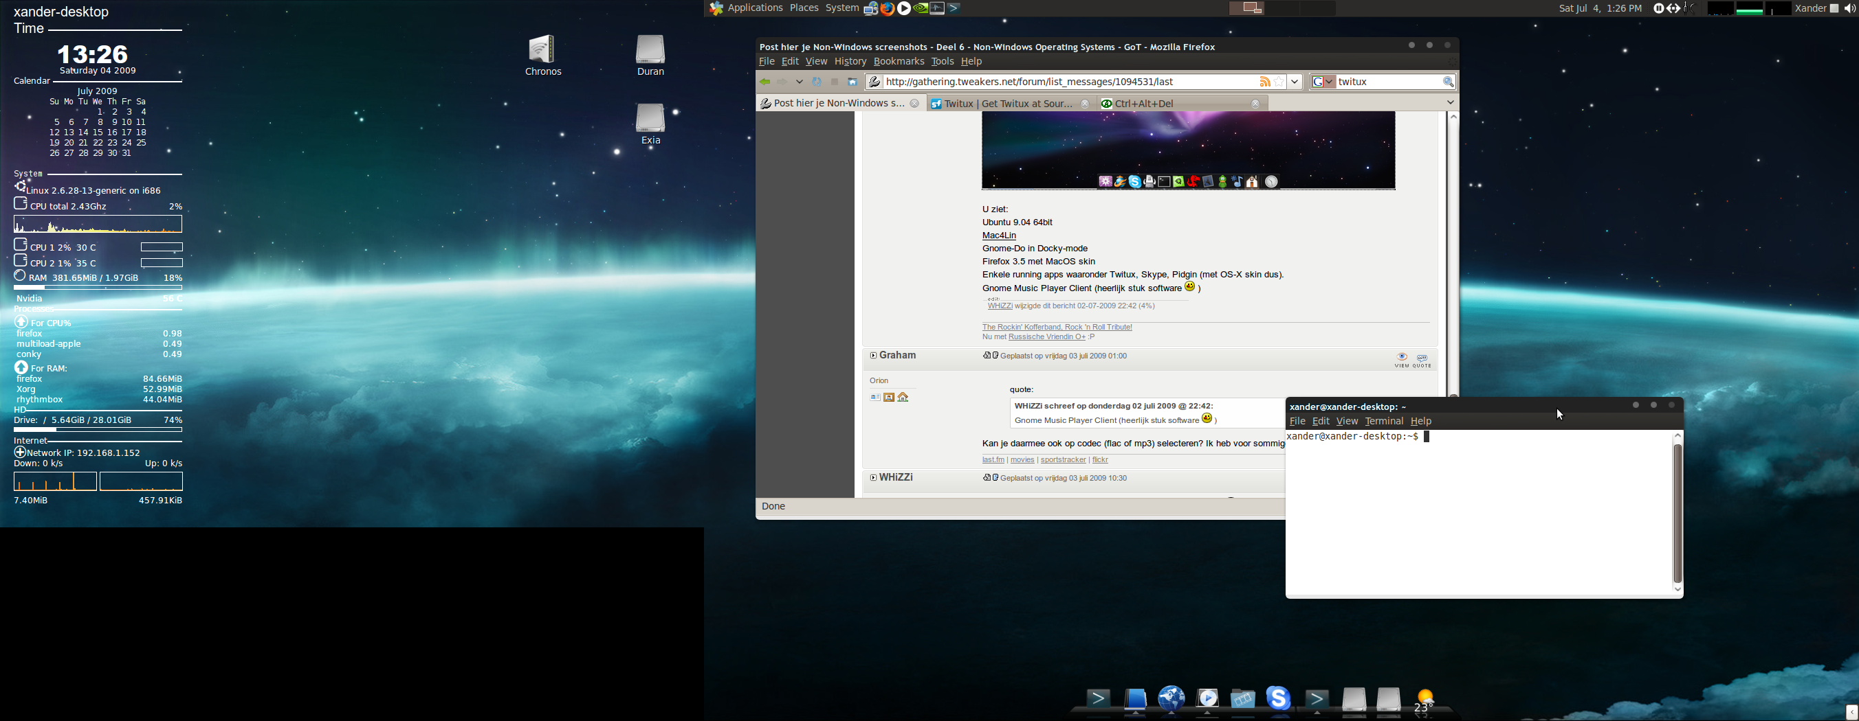The width and height of the screenshot is (1859, 721).
Task: Open the Duran drive on the desktop
Action: tap(650, 56)
